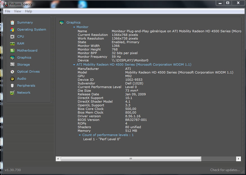Open the Help menu
Screen dimensions: 246x175
(28, 11)
